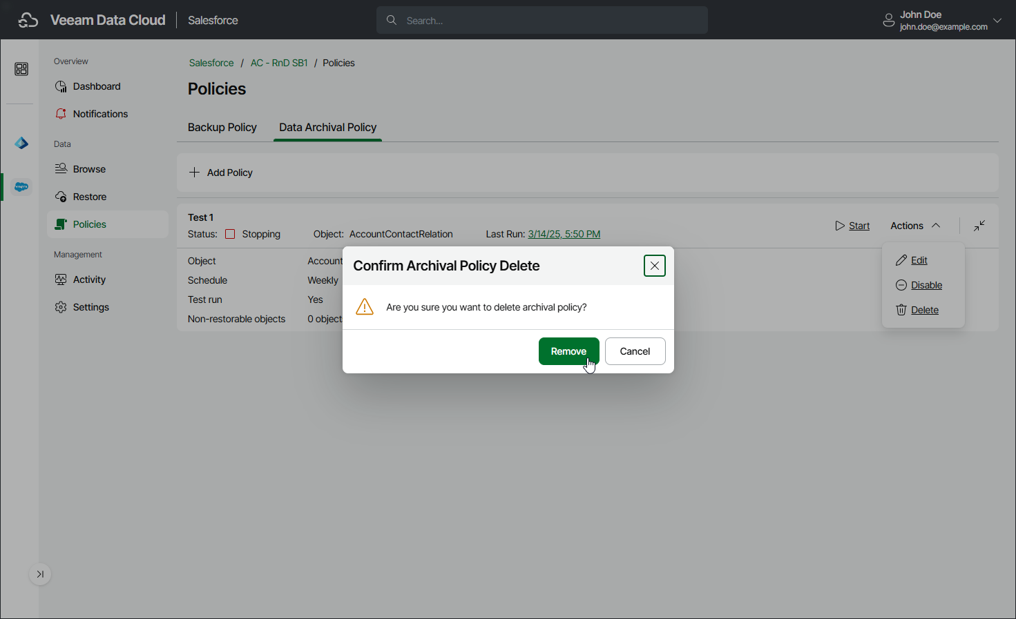
Task: Click the Schedule label in details
Action: coord(208,280)
